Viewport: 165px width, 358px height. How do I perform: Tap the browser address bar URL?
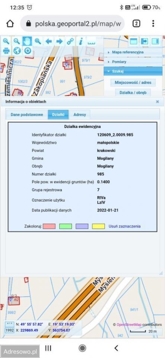[78, 23]
